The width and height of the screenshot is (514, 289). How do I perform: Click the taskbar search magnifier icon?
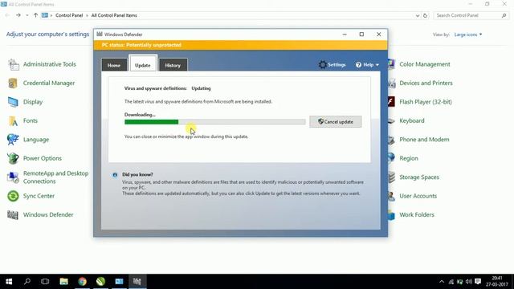click(27, 282)
